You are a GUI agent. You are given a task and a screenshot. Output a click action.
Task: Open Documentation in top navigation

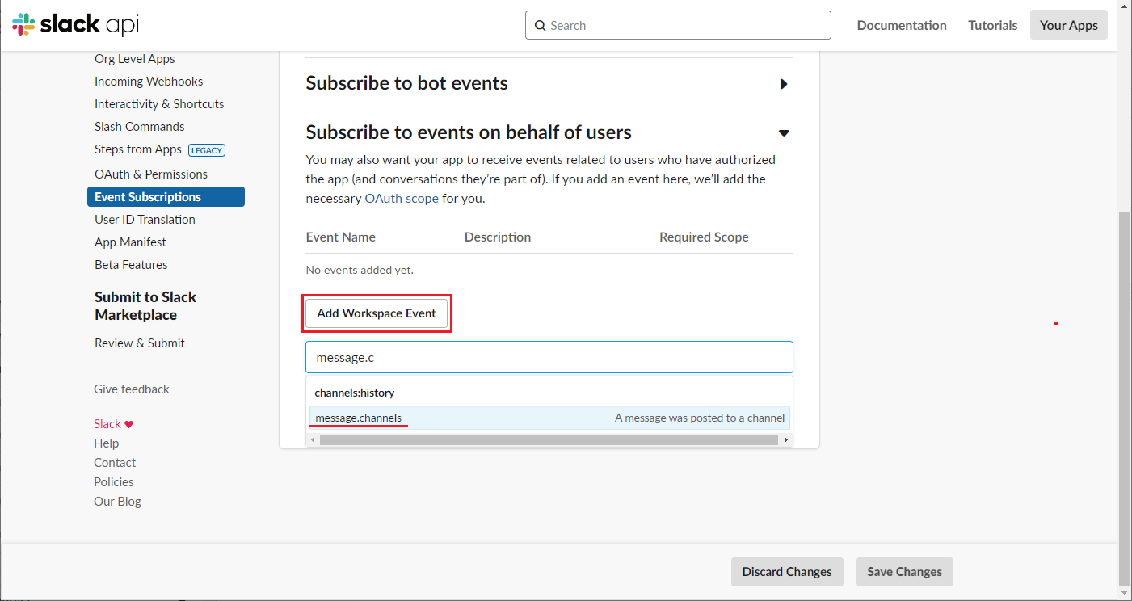click(902, 25)
